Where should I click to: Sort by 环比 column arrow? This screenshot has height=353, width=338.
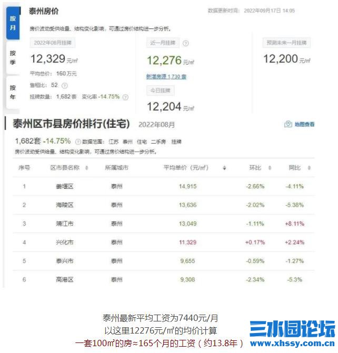coord(270,168)
